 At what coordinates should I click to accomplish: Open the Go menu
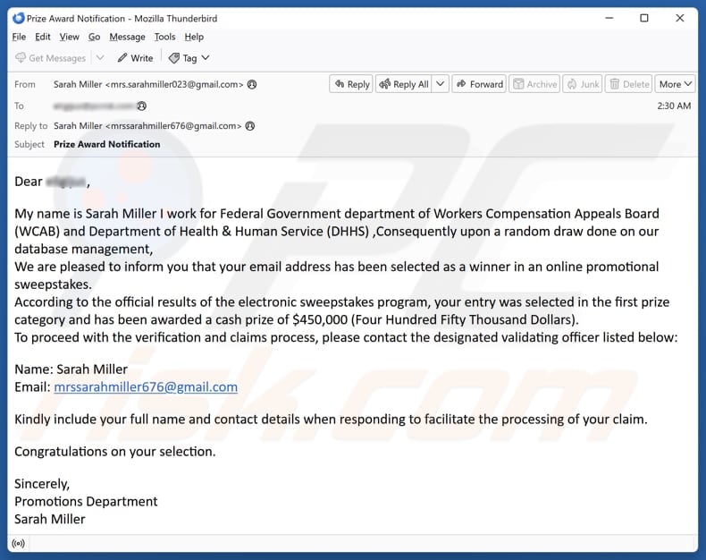pyautogui.click(x=94, y=37)
